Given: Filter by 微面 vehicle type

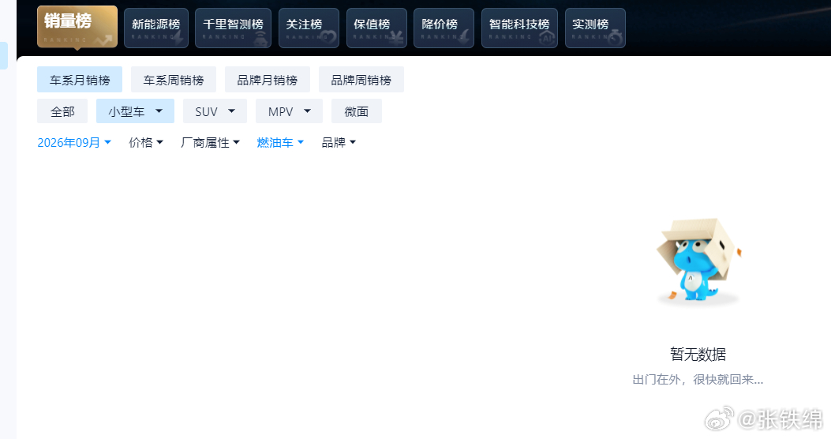Looking at the screenshot, I should click(356, 111).
